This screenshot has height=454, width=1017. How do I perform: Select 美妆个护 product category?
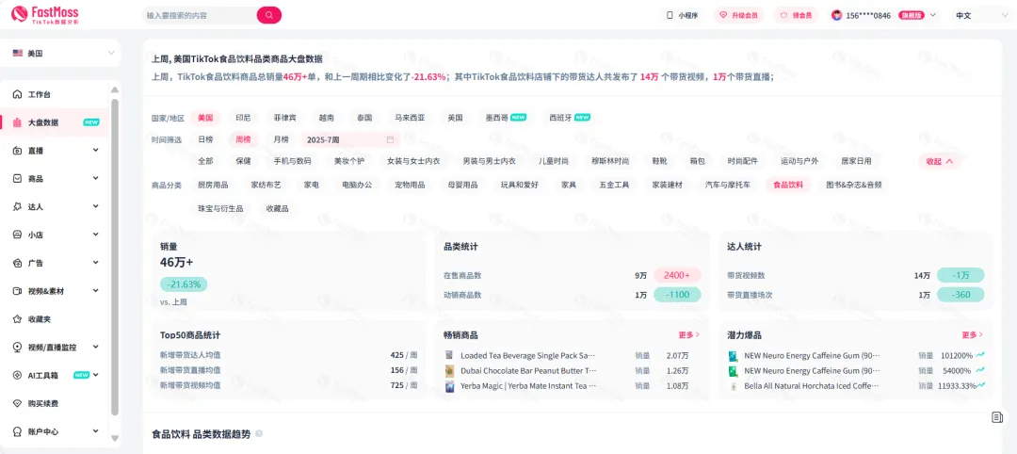pos(349,161)
